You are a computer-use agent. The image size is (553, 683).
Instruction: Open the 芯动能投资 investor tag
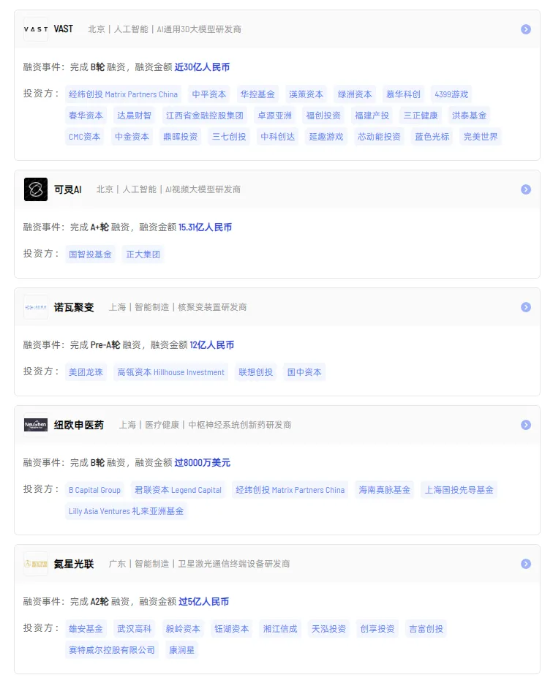tap(379, 137)
